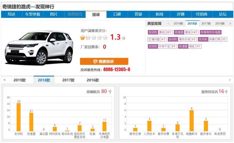
Task: Click the 变速器 bar showing 21 faults
Action: tap(31, 122)
